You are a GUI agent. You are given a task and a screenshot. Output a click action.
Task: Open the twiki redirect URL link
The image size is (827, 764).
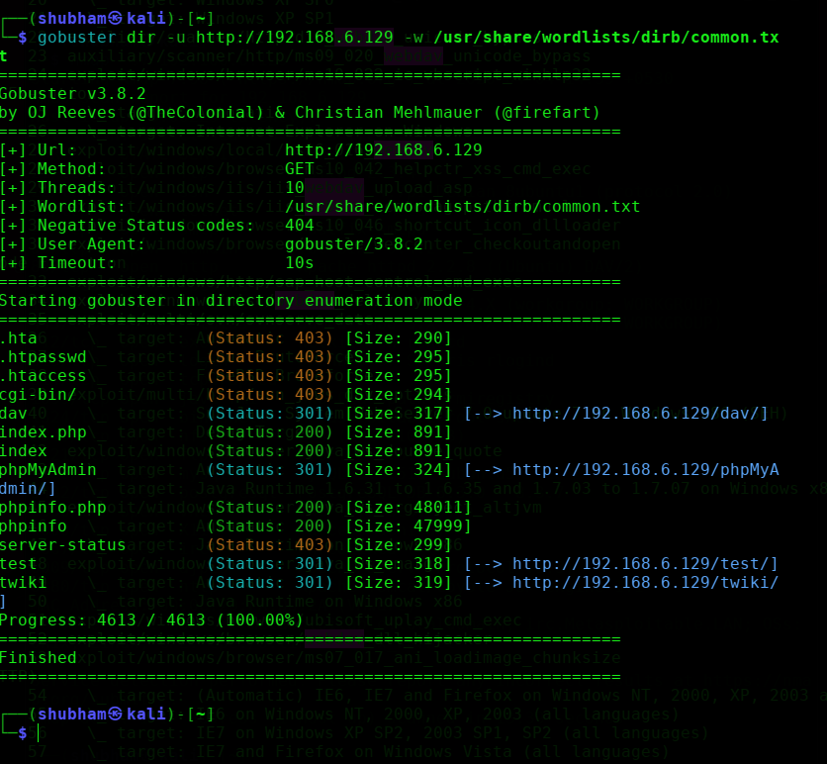point(644,583)
